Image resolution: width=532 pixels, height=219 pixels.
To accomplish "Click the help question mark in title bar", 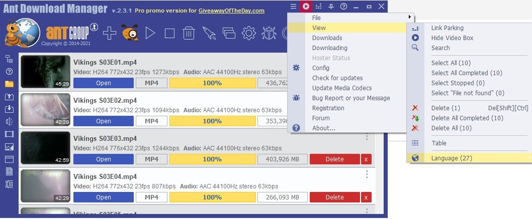I will [x=344, y=6].
